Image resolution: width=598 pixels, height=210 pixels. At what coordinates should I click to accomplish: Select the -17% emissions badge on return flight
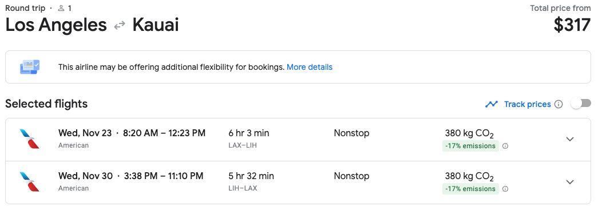click(x=470, y=189)
